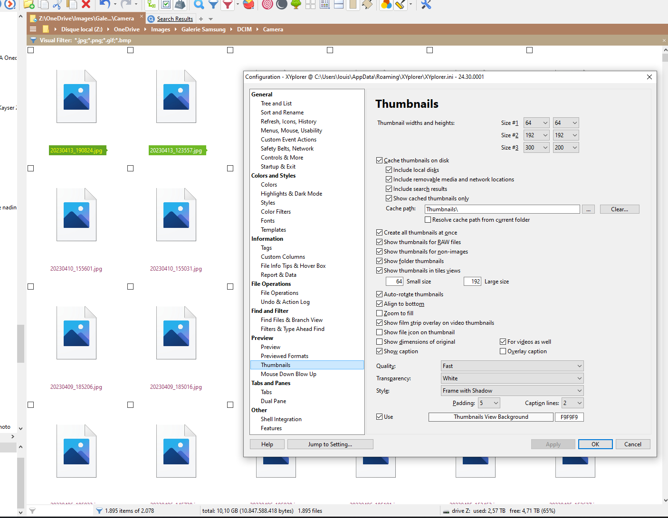This screenshot has height=518, width=668.
Task: Click the color balls icon
Action: 386,4
